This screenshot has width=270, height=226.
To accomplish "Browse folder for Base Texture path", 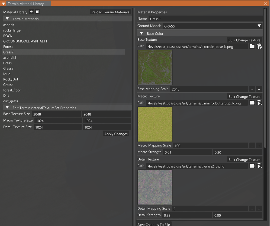I will coord(252,46).
